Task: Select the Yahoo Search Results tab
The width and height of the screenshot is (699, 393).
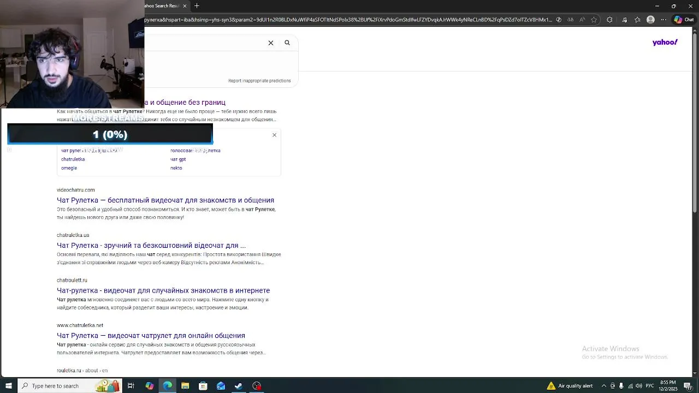Action: click(162, 6)
